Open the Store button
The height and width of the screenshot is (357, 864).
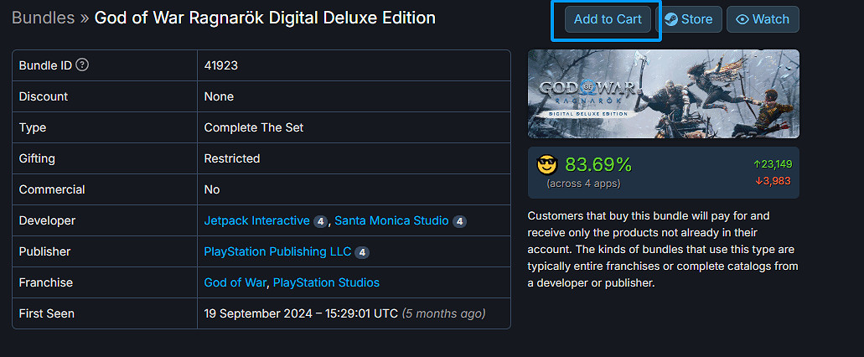pyautogui.click(x=688, y=19)
